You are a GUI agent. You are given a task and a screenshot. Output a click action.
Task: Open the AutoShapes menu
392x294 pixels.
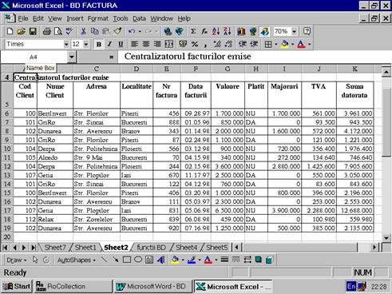(77, 260)
